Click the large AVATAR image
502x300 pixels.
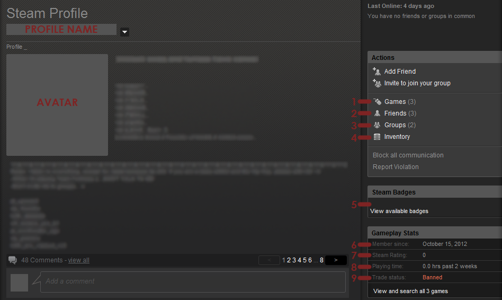tap(57, 105)
